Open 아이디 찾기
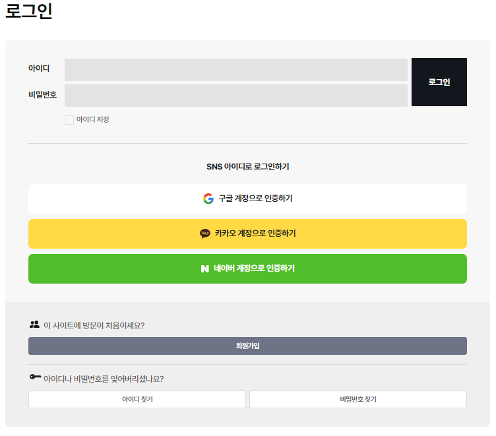This screenshot has width=496, height=436. click(137, 399)
